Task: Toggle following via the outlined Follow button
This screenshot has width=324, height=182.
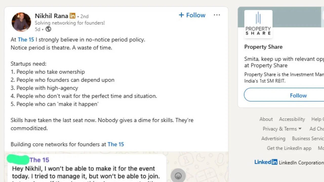Action: click(298, 95)
